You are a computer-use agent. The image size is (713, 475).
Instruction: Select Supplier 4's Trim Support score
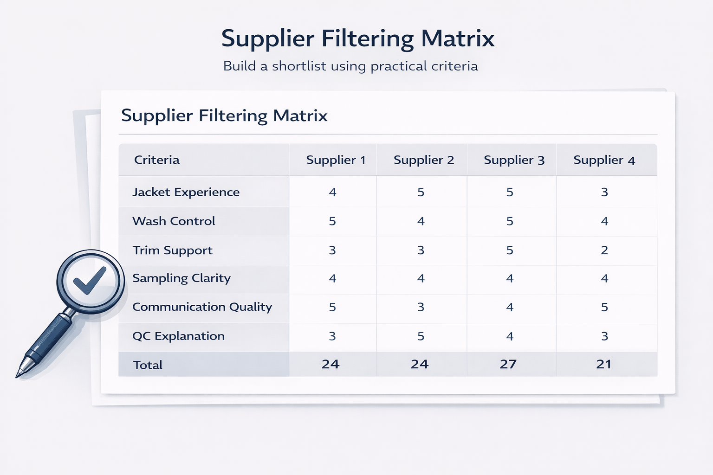click(x=604, y=250)
